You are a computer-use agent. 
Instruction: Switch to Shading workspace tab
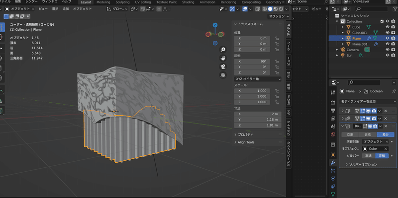pos(188,2)
